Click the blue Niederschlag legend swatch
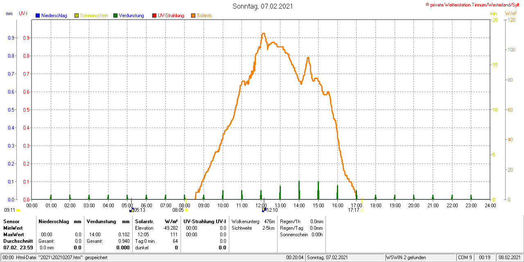Screen dimensions: 524x262 pyautogui.click(x=38, y=16)
